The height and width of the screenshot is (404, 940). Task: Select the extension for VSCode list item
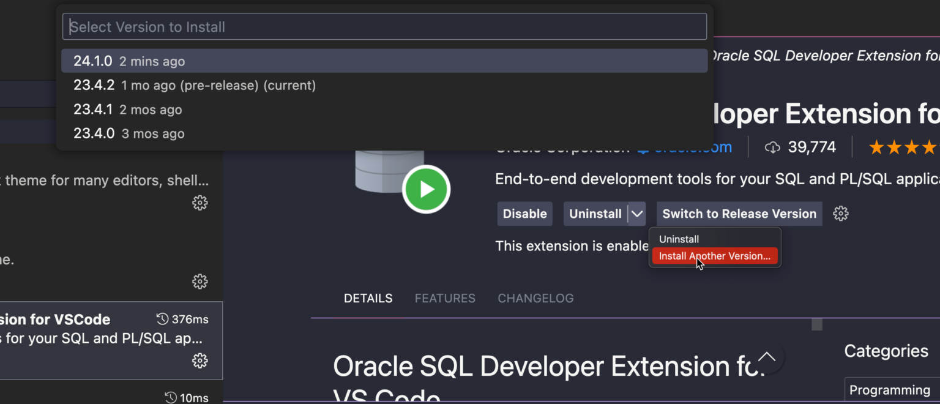click(111, 341)
